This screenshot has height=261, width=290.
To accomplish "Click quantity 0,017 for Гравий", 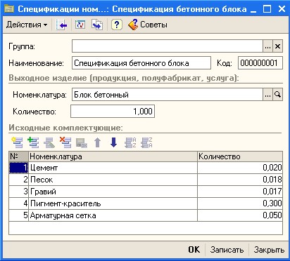I will click(x=240, y=192).
